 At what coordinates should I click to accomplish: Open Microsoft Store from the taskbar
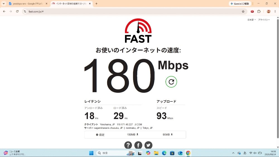click(x=172, y=153)
